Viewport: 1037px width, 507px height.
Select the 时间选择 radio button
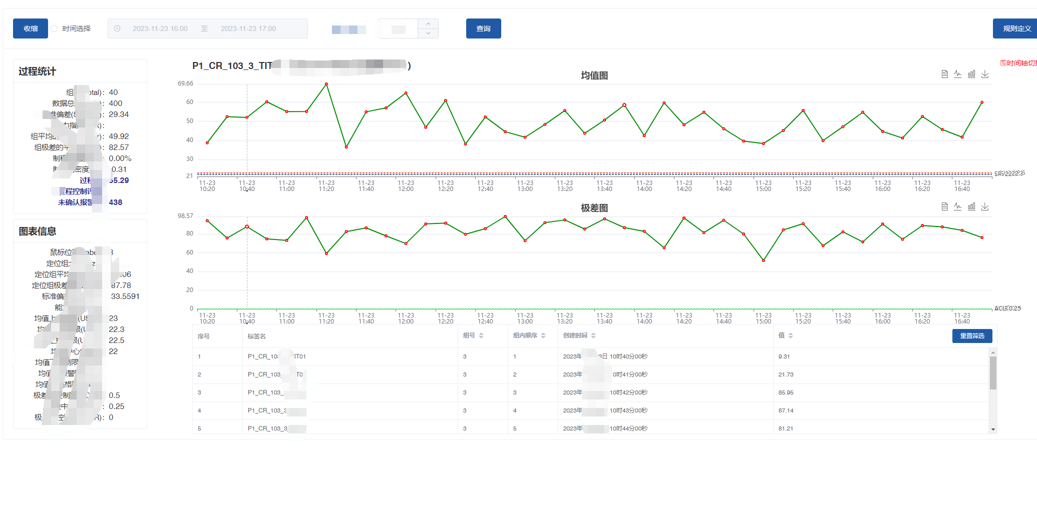tap(54, 28)
